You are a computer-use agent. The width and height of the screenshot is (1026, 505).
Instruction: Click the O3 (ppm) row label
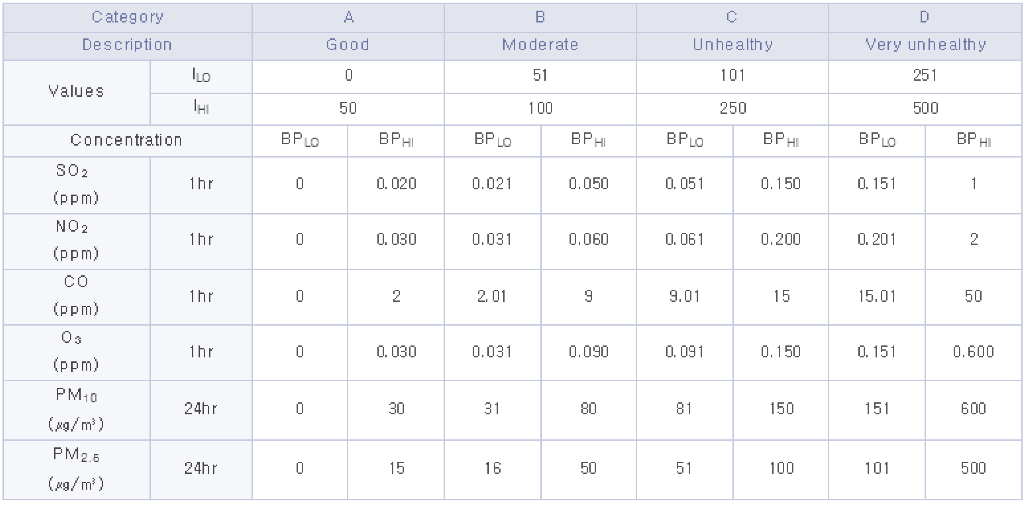pos(76,351)
